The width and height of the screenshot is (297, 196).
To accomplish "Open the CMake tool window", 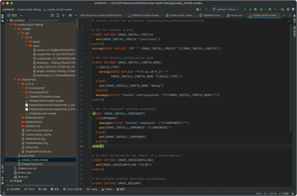I will [x=107, y=189].
